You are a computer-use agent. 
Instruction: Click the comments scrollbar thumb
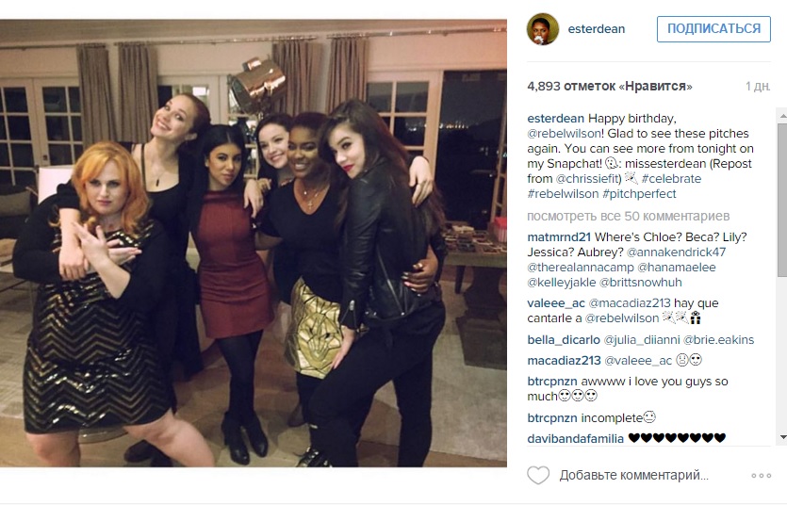click(x=782, y=198)
